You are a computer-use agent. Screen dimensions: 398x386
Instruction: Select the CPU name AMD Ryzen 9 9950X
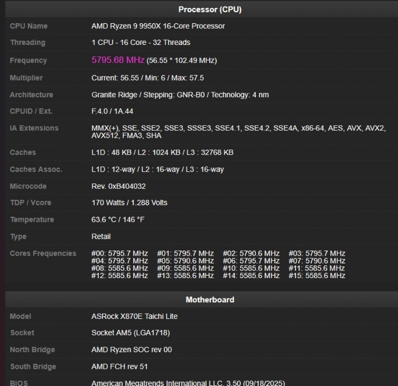coord(158,26)
